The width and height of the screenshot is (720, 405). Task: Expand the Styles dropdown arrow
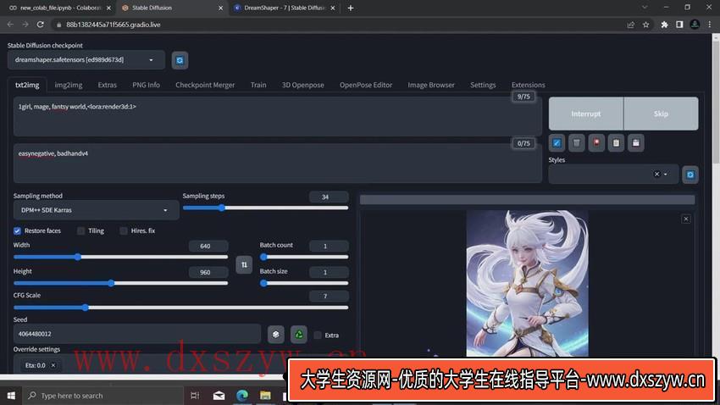(x=665, y=174)
